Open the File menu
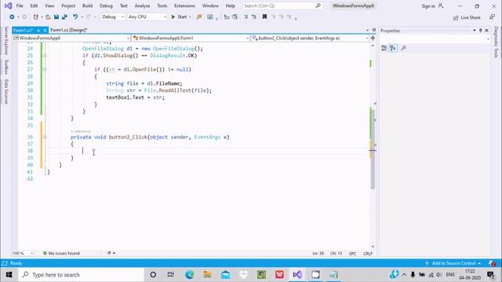 [20, 5]
